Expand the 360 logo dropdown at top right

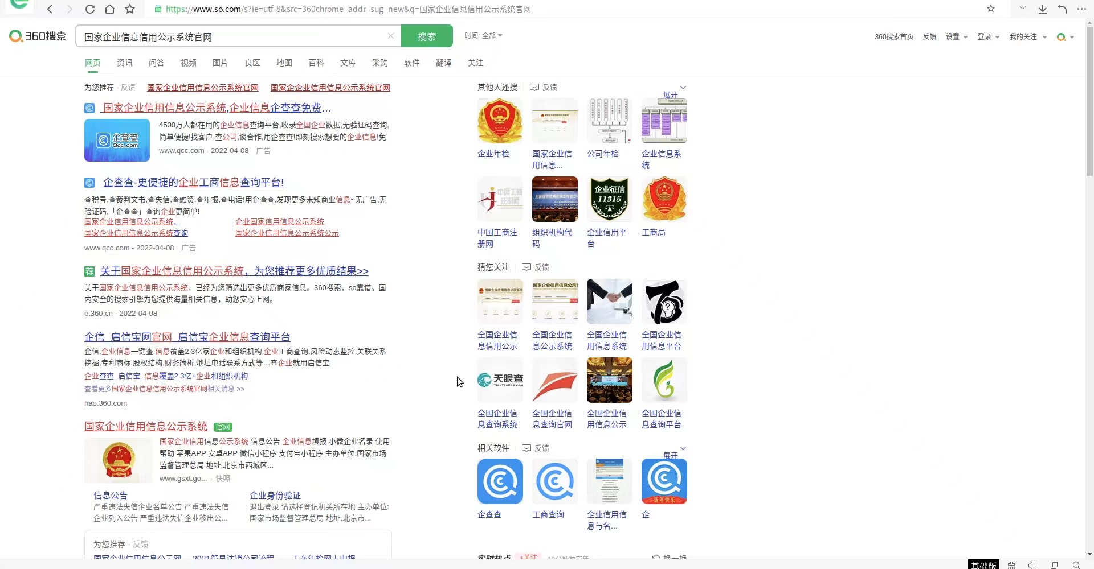[1066, 37]
